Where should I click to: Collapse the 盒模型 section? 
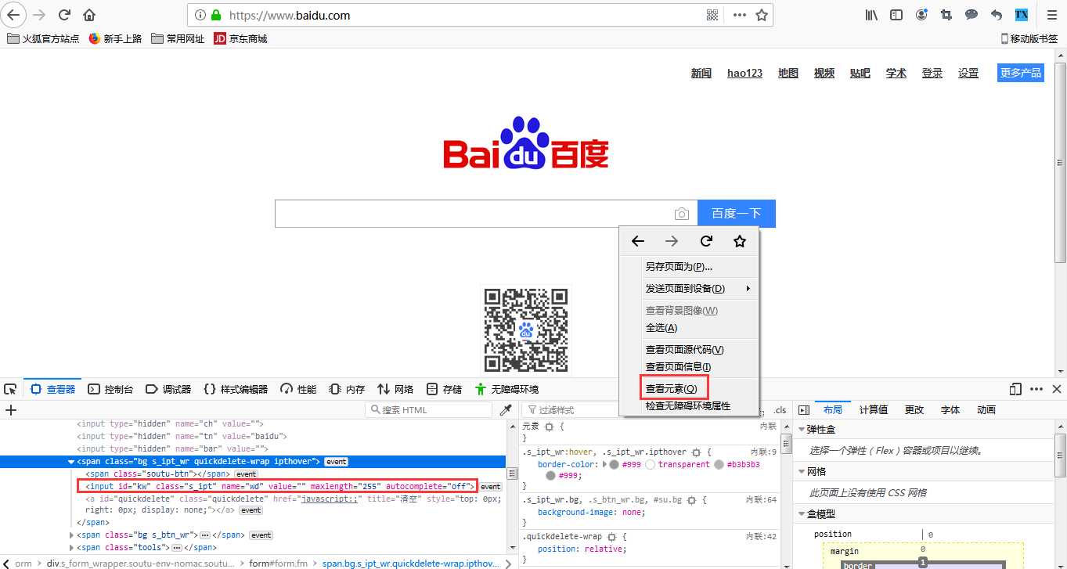[x=802, y=513]
